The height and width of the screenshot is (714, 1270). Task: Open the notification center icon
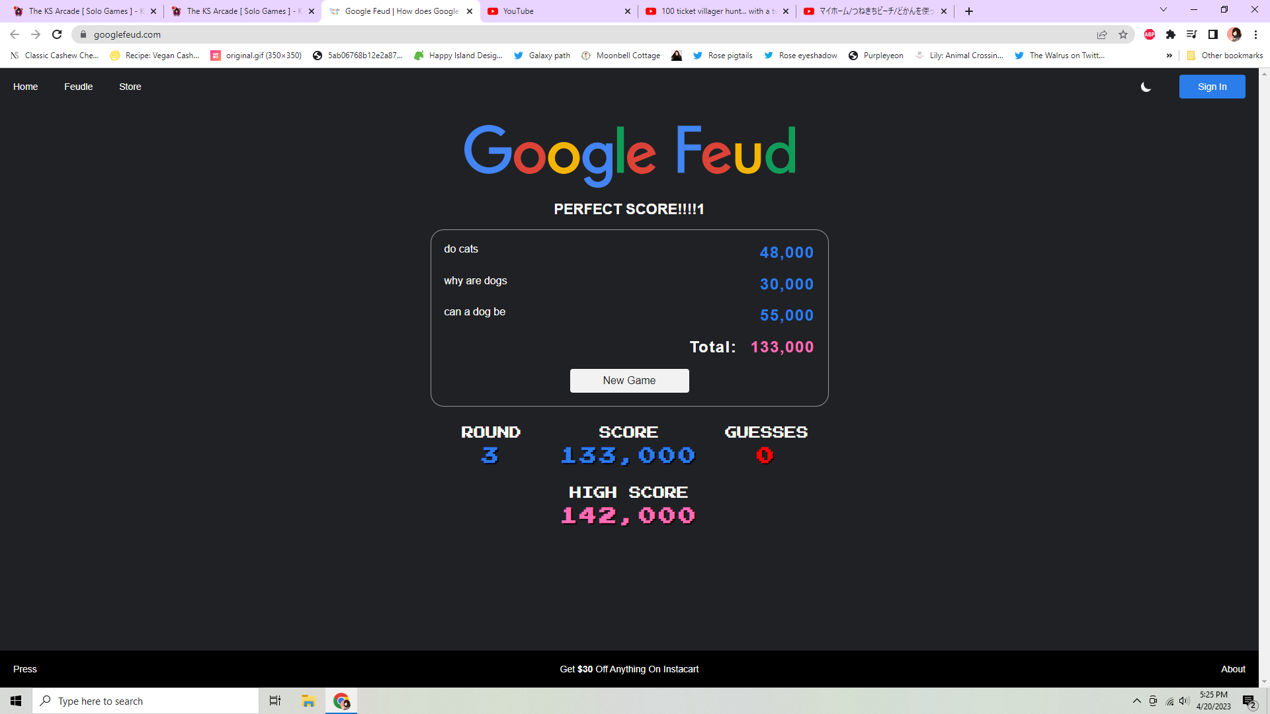tap(1249, 701)
